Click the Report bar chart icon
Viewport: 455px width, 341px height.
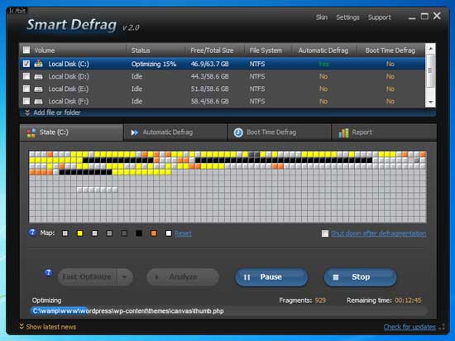[x=343, y=132]
